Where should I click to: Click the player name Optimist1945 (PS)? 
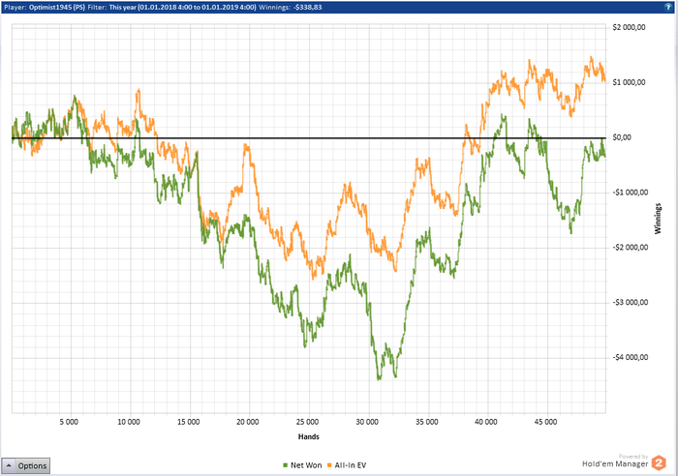[x=57, y=8]
